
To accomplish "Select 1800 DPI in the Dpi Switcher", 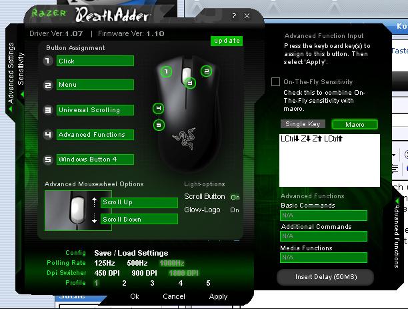I will pos(184,273).
